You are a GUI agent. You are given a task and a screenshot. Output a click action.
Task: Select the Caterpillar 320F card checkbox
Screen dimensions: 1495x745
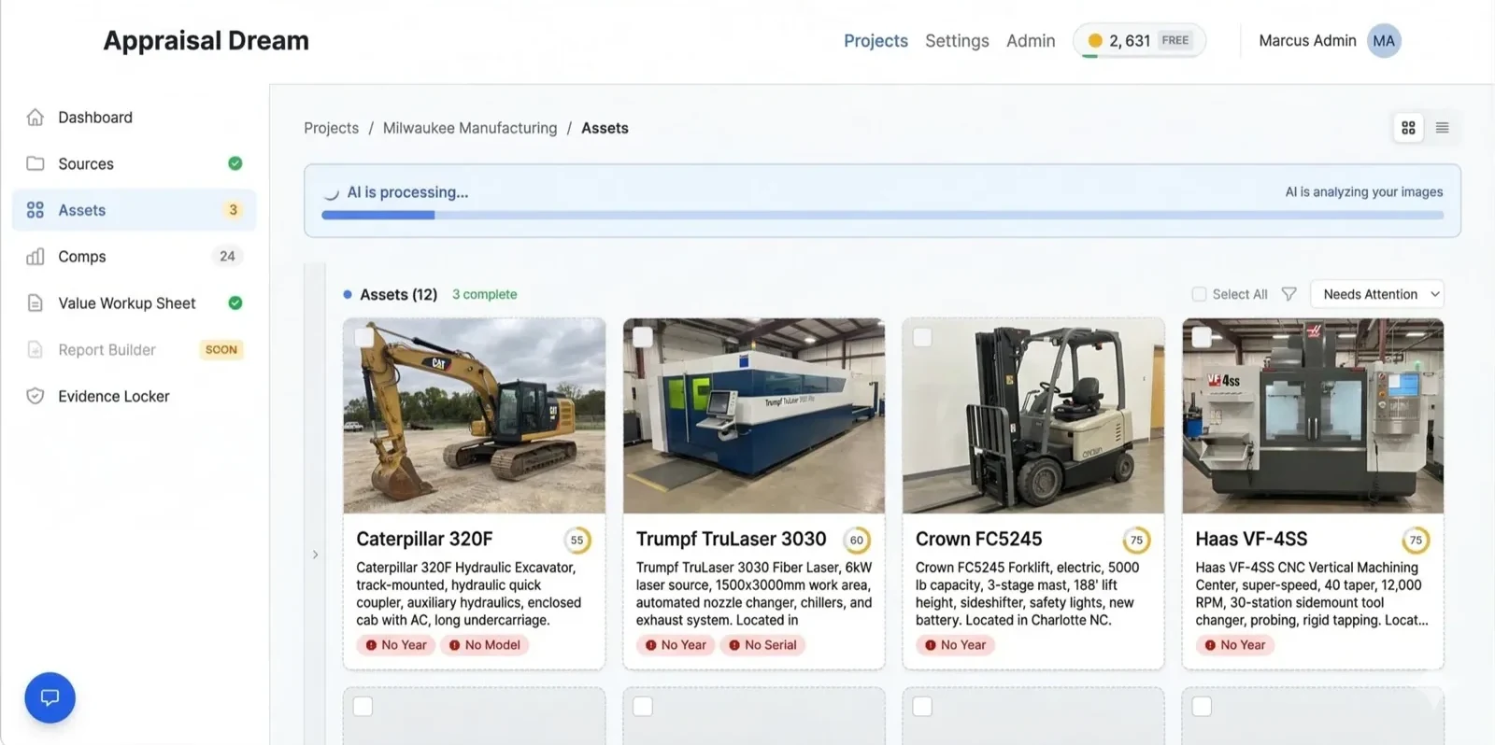coord(363,336)
